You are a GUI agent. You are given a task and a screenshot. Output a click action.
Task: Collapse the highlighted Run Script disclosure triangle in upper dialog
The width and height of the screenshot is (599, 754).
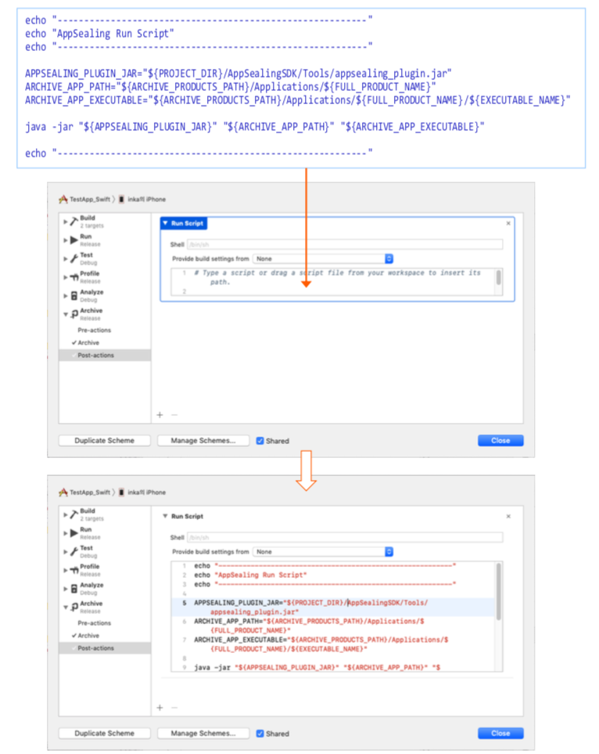165,223
